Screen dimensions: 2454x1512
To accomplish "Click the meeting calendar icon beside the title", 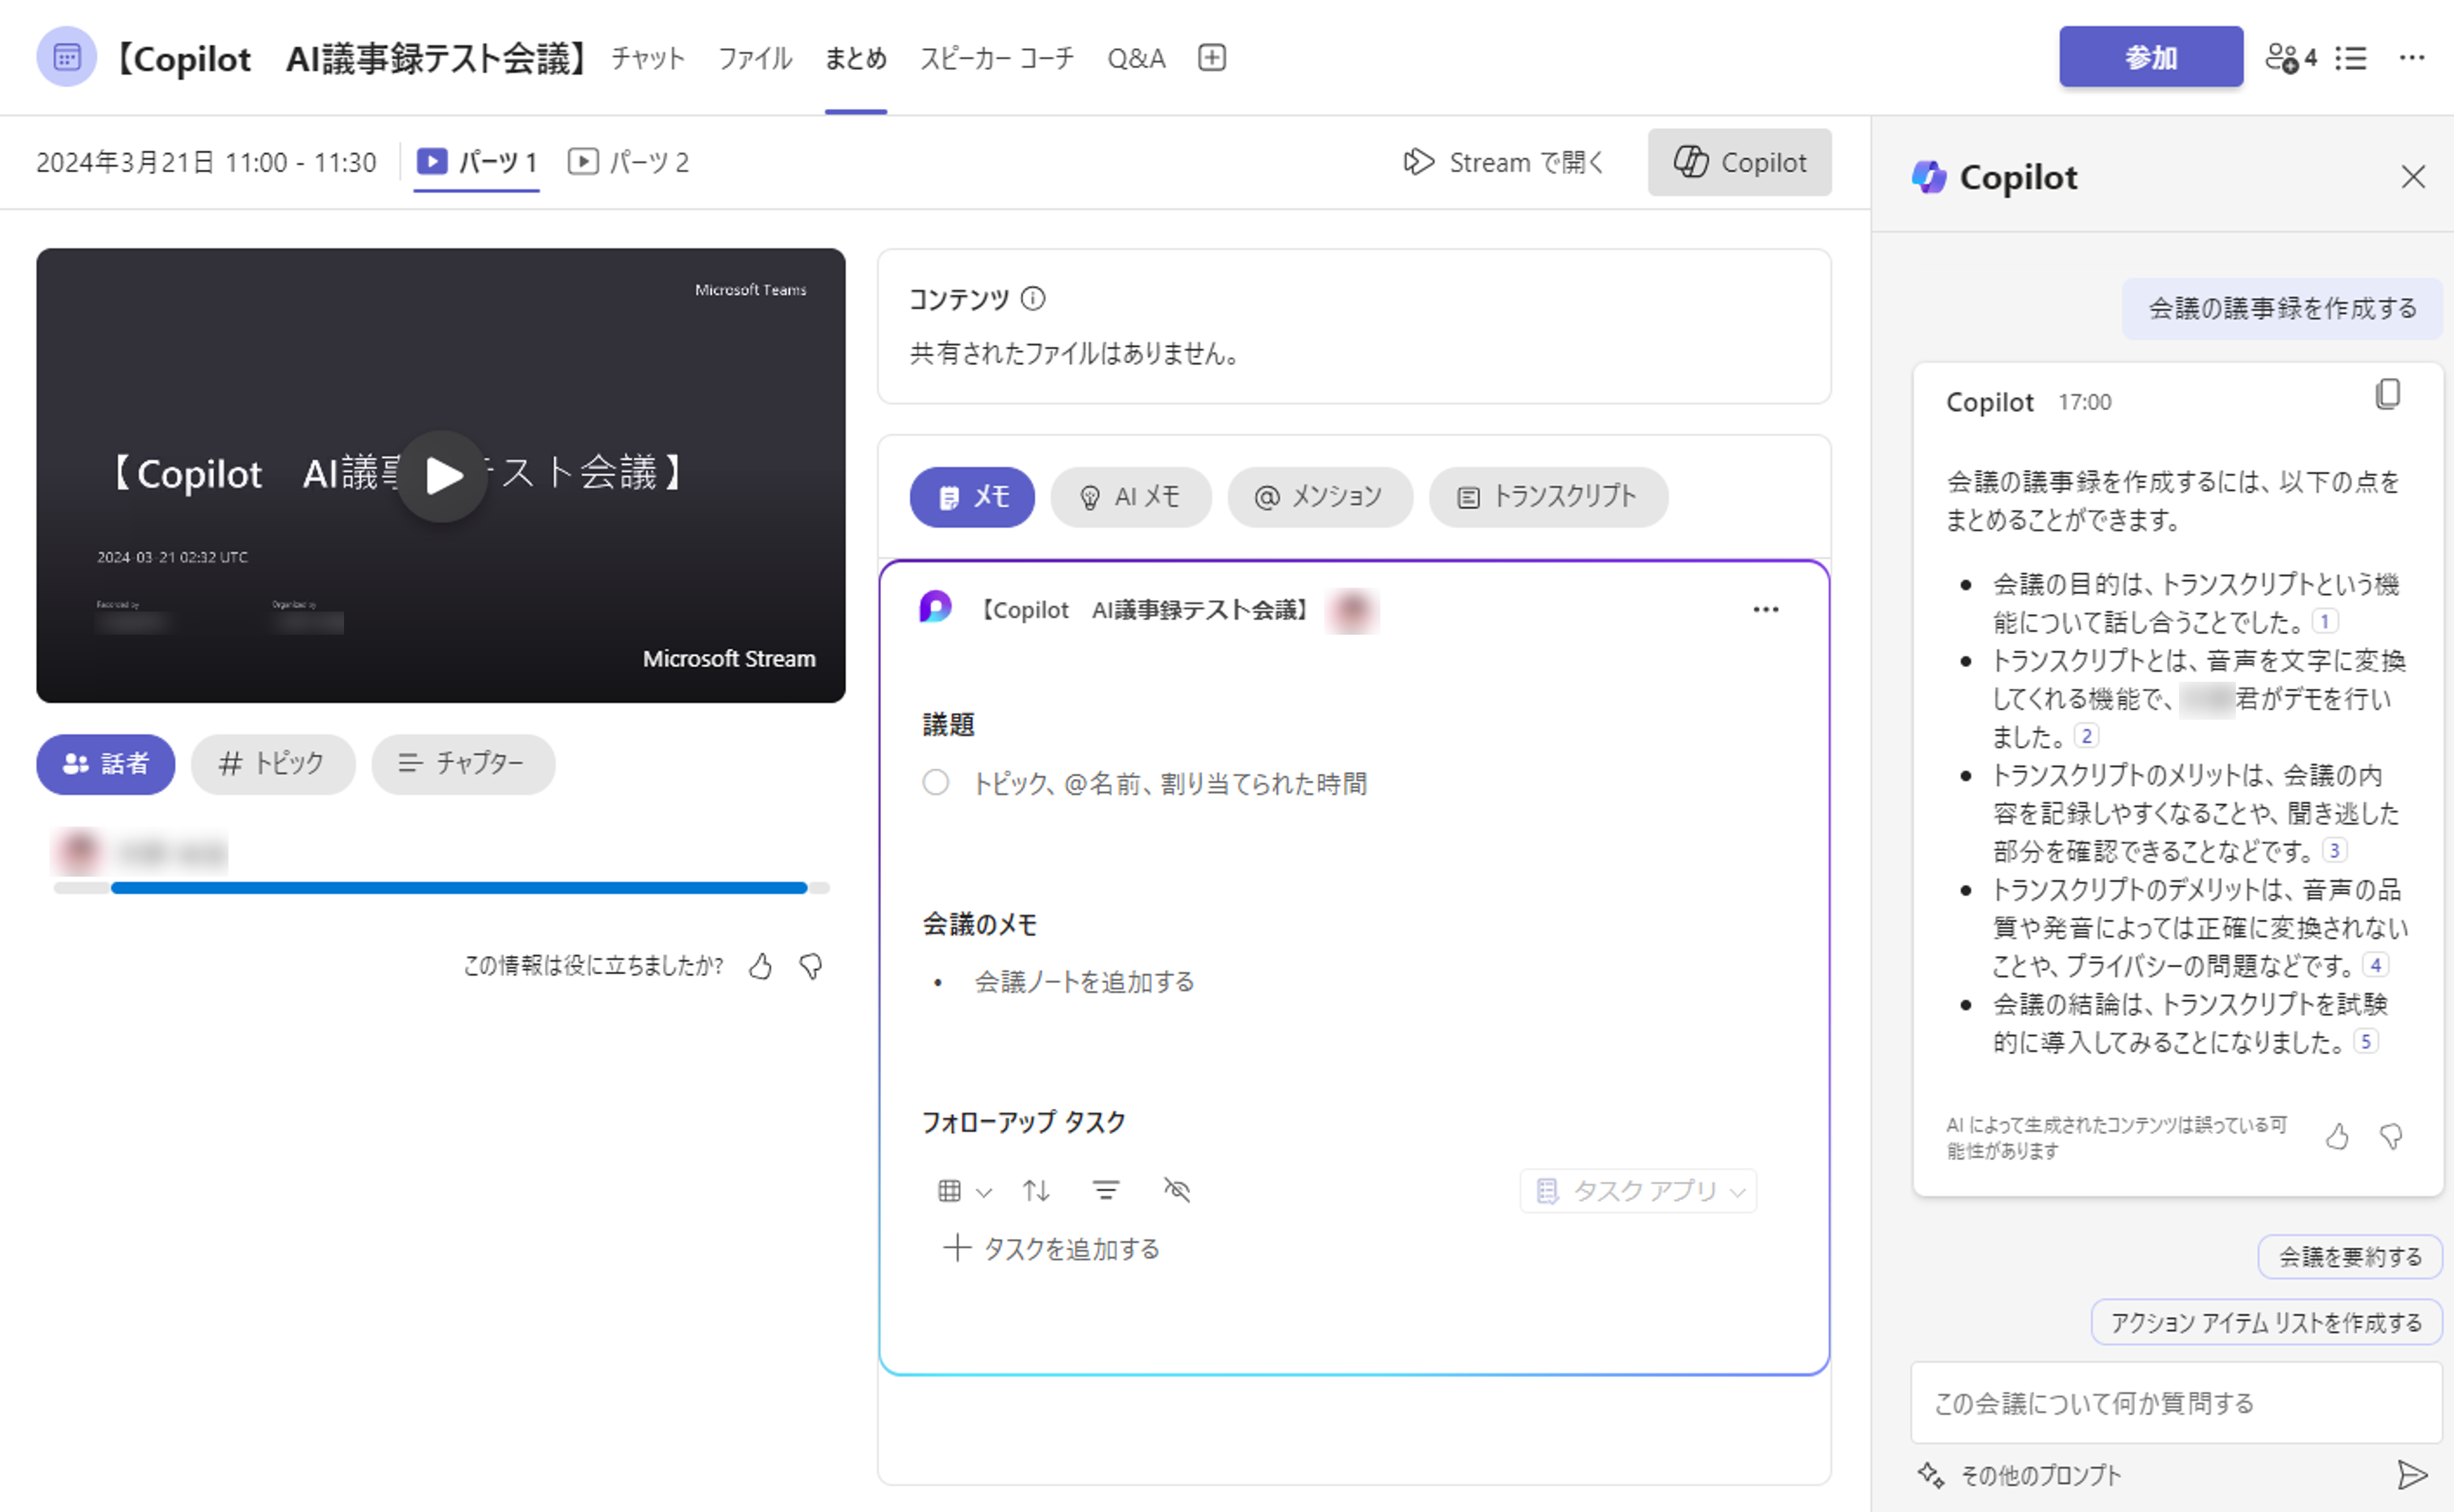I will coord(66,57).
